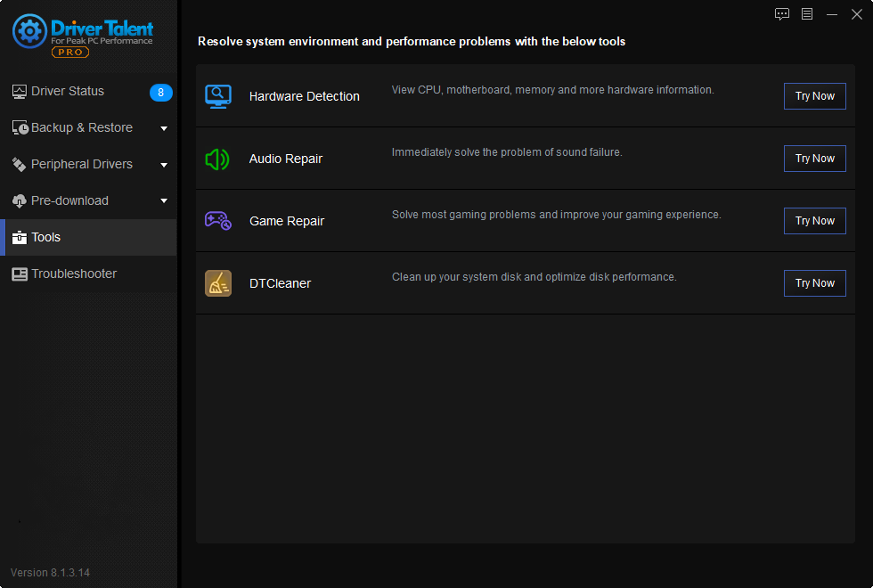Screen dimensions: 873x588
Task: Click the 'Resolve system environment' heading
Action: click(x=412, y=42)
